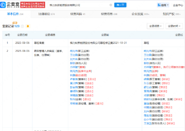Click the 章程修正案2021-10-31 text in row 1
Image resolution: width=185 pixels, height=131 pixels.
pyautogui.click(x=113, y=43)
